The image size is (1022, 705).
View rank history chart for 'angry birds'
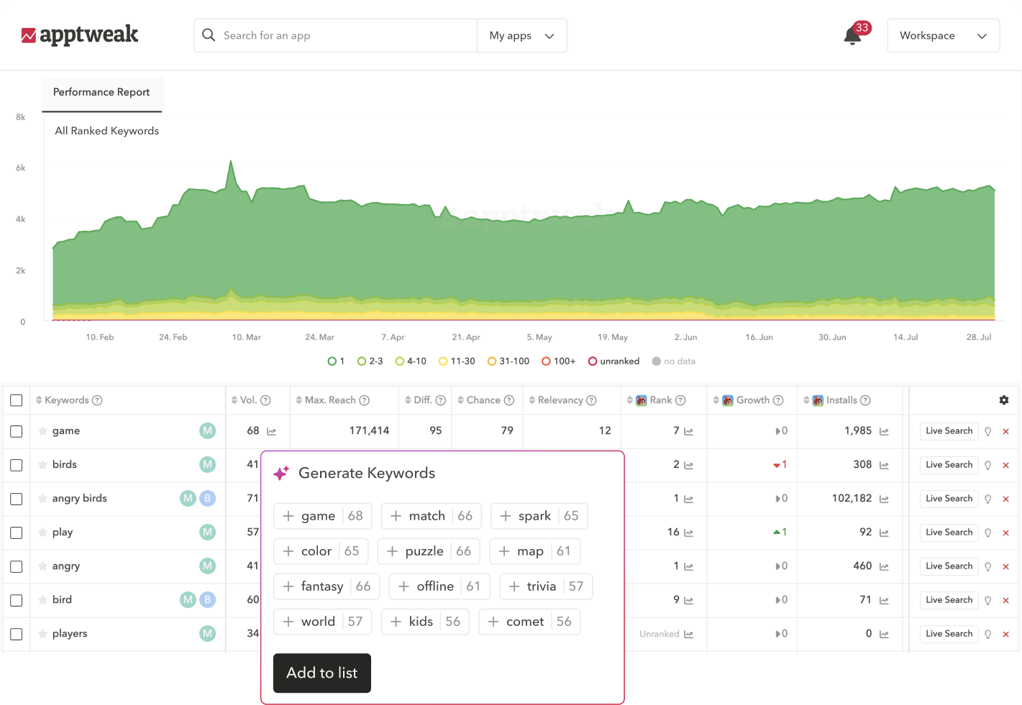coord(688,499)
